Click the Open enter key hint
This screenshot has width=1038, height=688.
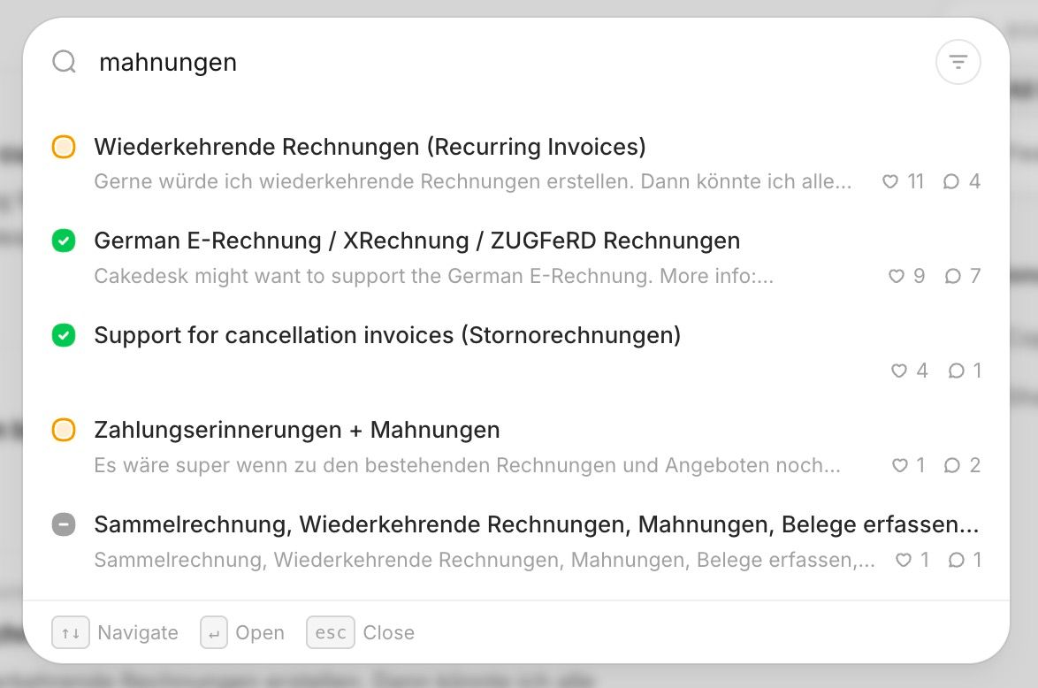(242, 632)
